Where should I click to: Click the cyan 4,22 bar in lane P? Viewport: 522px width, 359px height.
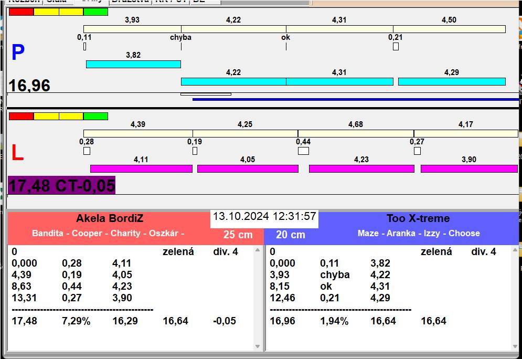pyautogui.click(x=233, y=81)
